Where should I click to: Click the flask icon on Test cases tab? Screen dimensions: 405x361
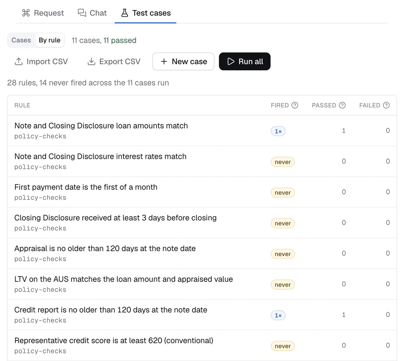click(125, 13)
